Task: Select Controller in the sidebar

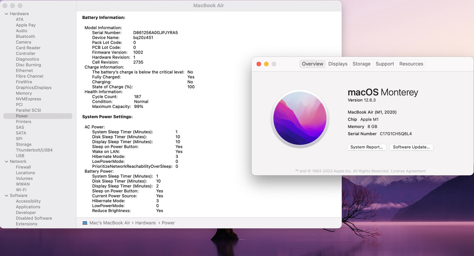Action: click(26, 54)
